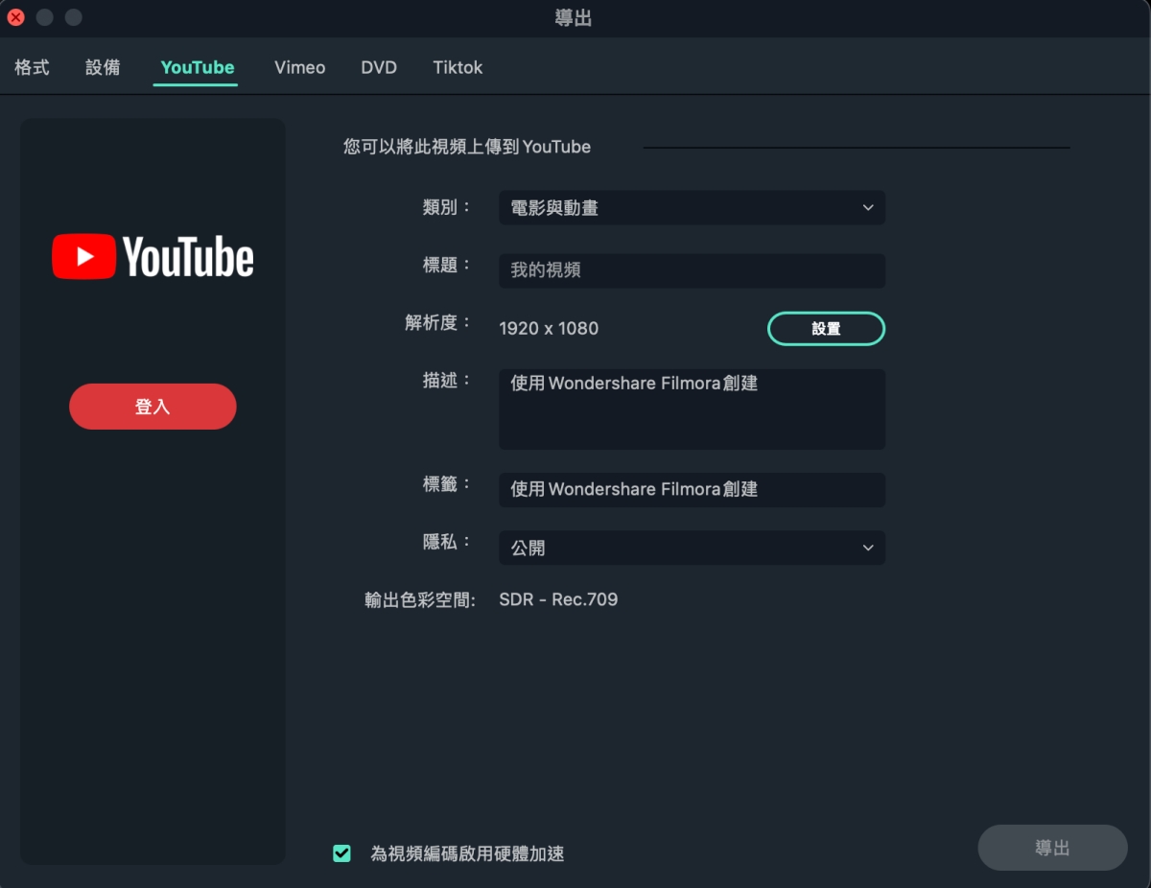The image size is (1151, 888).
Task: Select the YouTube tab
Action: point(198,68)
